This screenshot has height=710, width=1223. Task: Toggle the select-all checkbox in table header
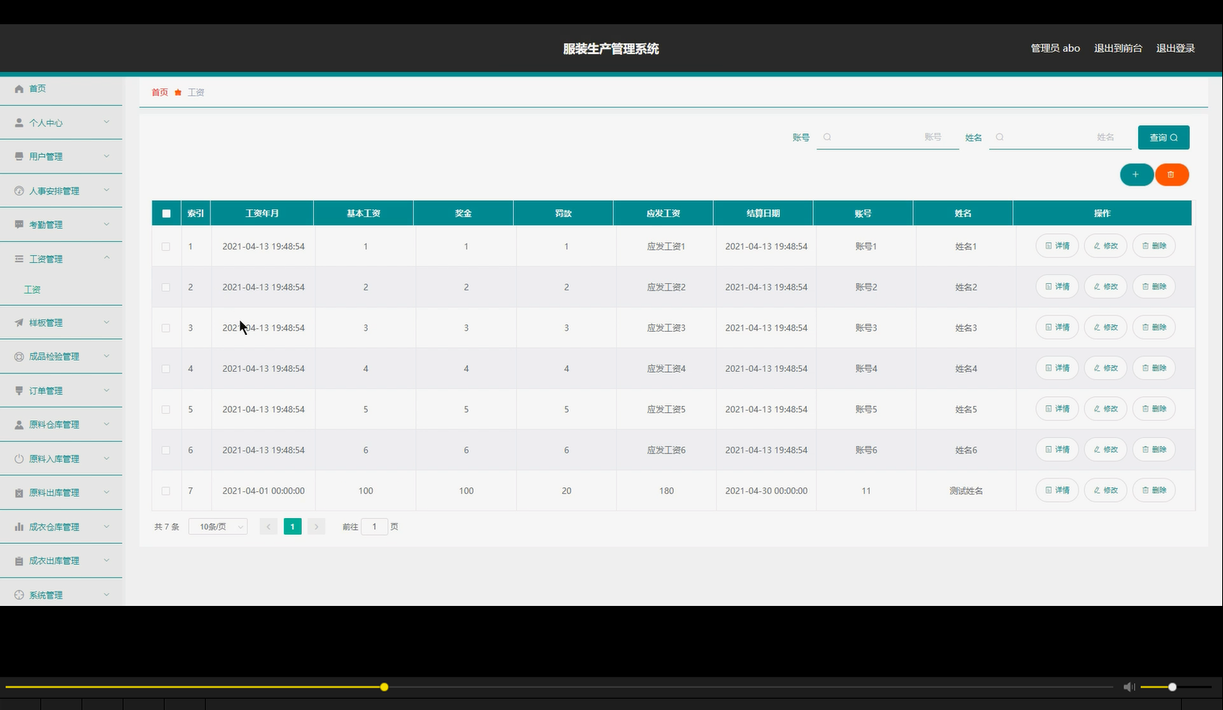(x=166, y=214)
